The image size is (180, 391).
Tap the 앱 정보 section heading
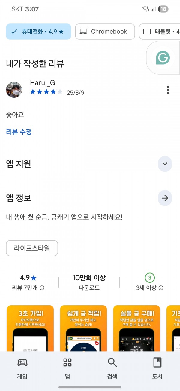[19, 198]
